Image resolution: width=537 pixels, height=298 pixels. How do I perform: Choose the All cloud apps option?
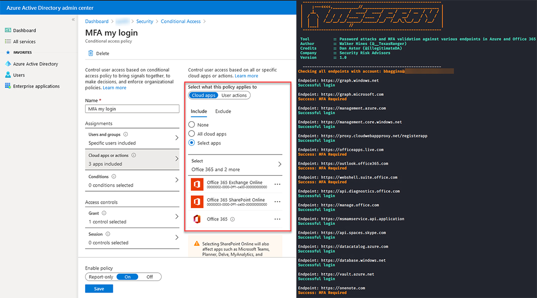click(191, 134)
